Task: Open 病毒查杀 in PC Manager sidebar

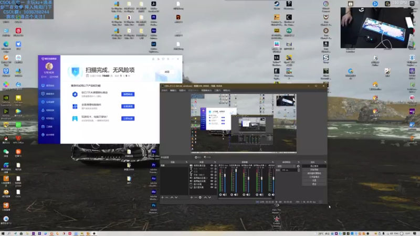Action: tap(49, 94)
